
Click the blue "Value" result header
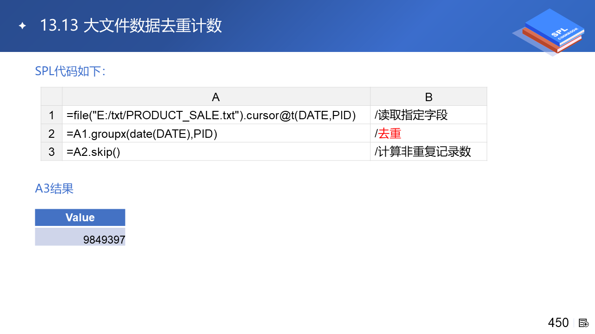point(80,218)
